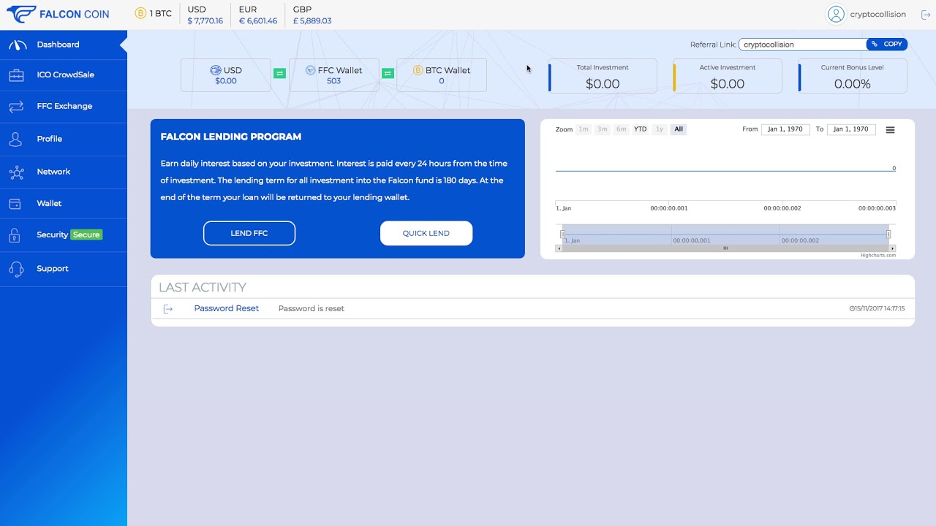Open the chart hamburger menu
Viewport: 936px width, 526px height.
click(x=890, y=130)
